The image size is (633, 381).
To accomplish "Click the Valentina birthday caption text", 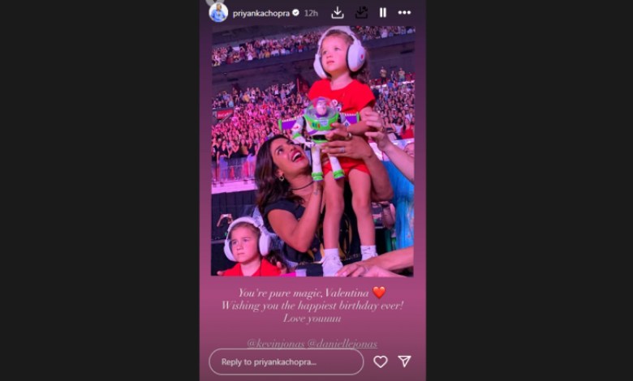I will [x=312, y=305].
